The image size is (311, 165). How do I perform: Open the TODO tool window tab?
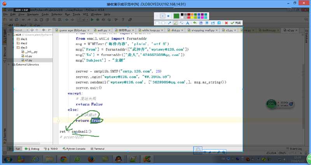(x=51, y=149)
